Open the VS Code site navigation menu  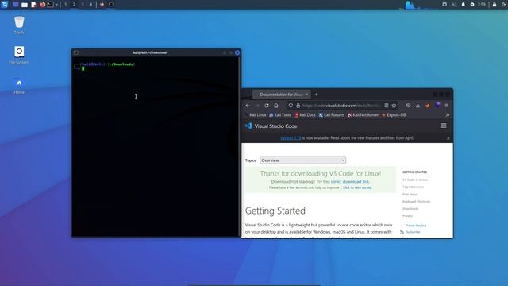[x=443, y=126]
